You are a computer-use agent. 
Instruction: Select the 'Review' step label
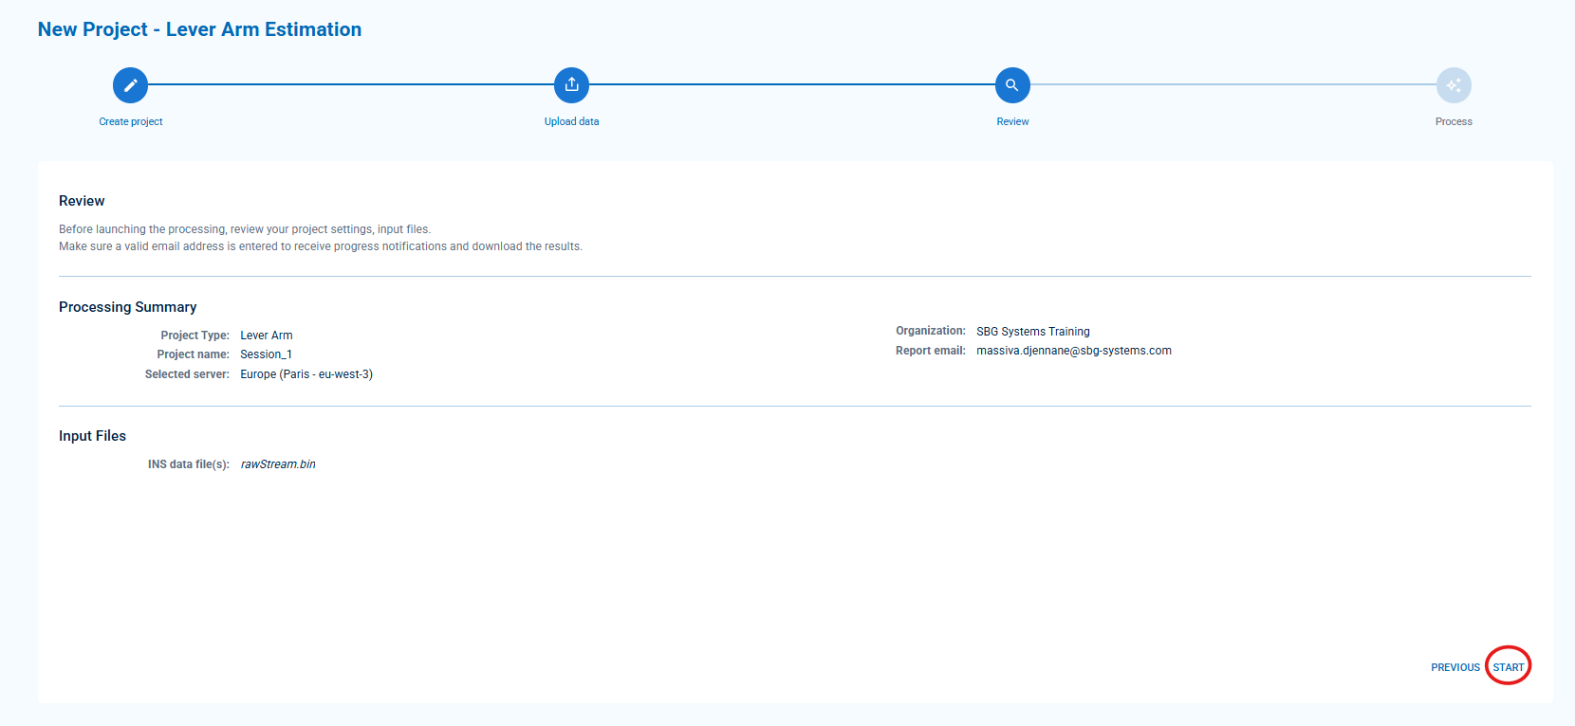pos(1012,121)
